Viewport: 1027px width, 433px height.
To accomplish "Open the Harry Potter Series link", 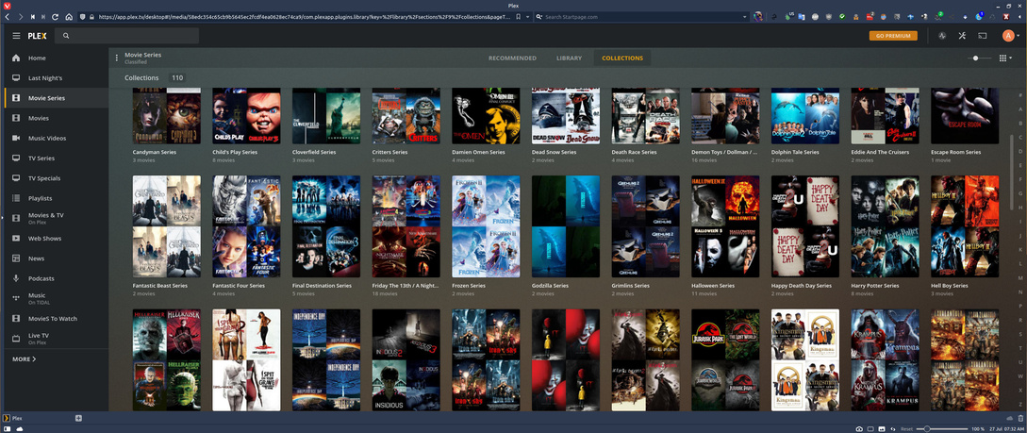I will coord(875,286).
